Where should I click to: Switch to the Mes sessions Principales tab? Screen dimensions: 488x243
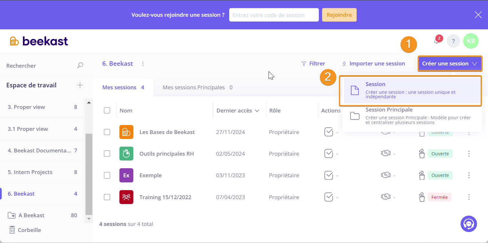[x=198, y=87]
